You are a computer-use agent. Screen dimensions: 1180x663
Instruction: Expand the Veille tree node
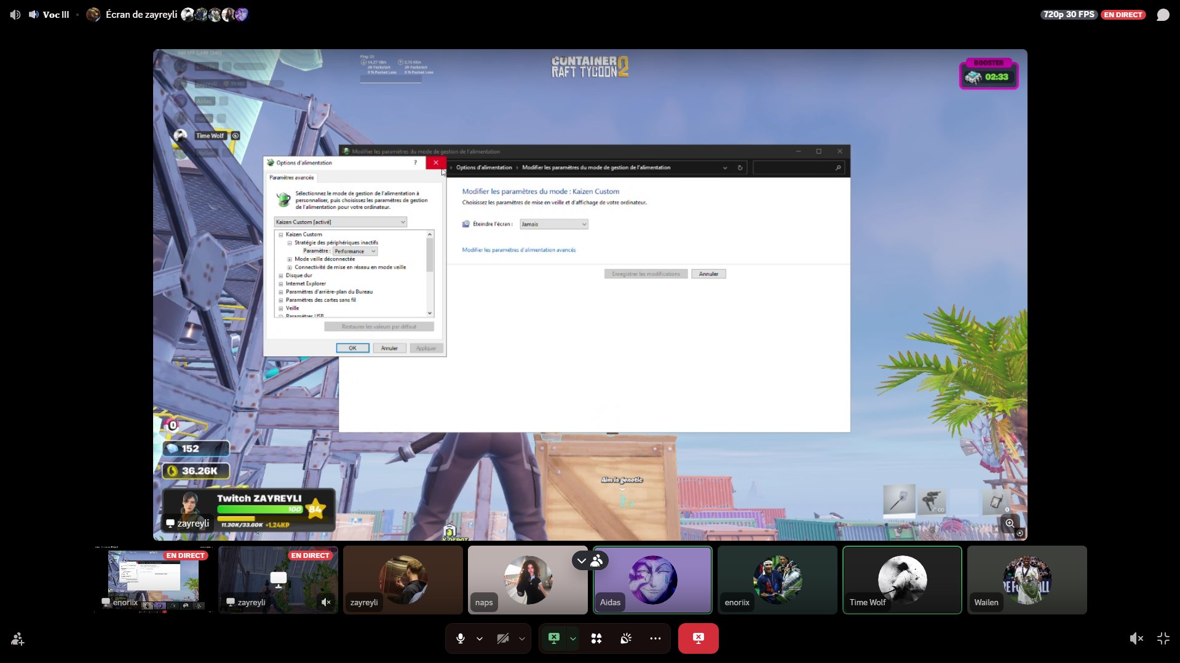(281, 308)
